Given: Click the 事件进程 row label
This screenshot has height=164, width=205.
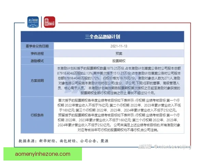Looking at the screenshot, I should click(x=37, y=54).
